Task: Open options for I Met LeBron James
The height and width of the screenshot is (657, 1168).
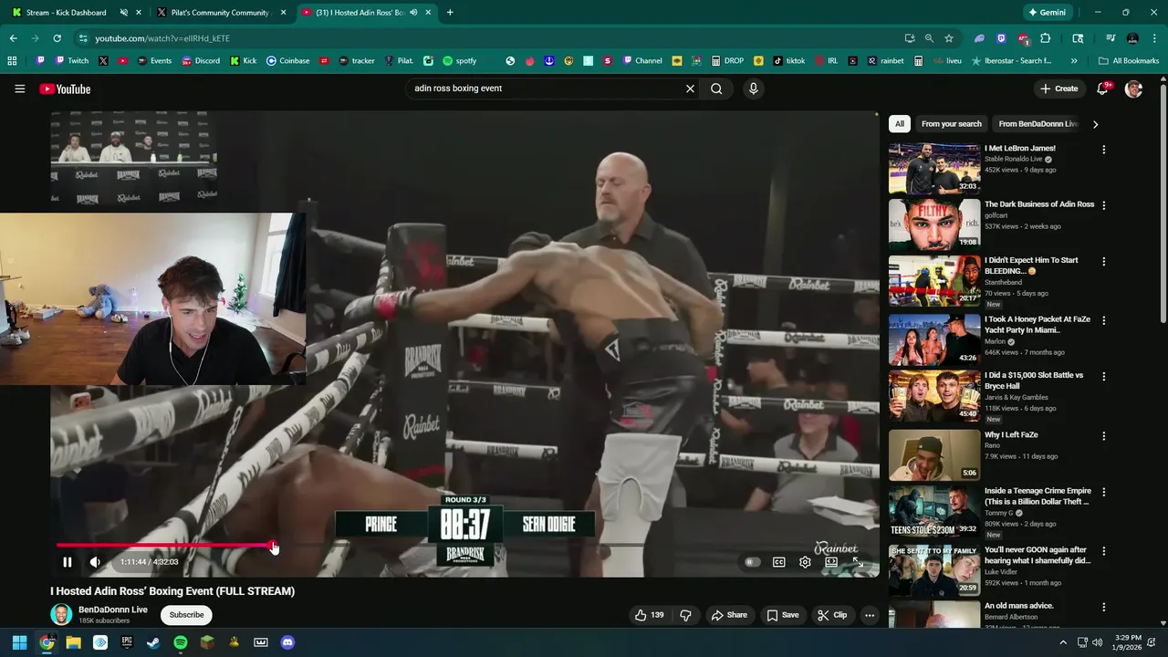Action: [x=1104, y=149]
